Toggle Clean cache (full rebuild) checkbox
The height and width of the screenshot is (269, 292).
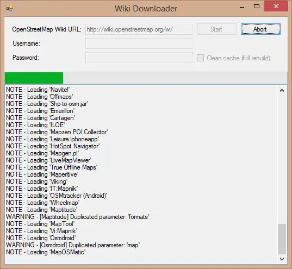pos(201,58)
